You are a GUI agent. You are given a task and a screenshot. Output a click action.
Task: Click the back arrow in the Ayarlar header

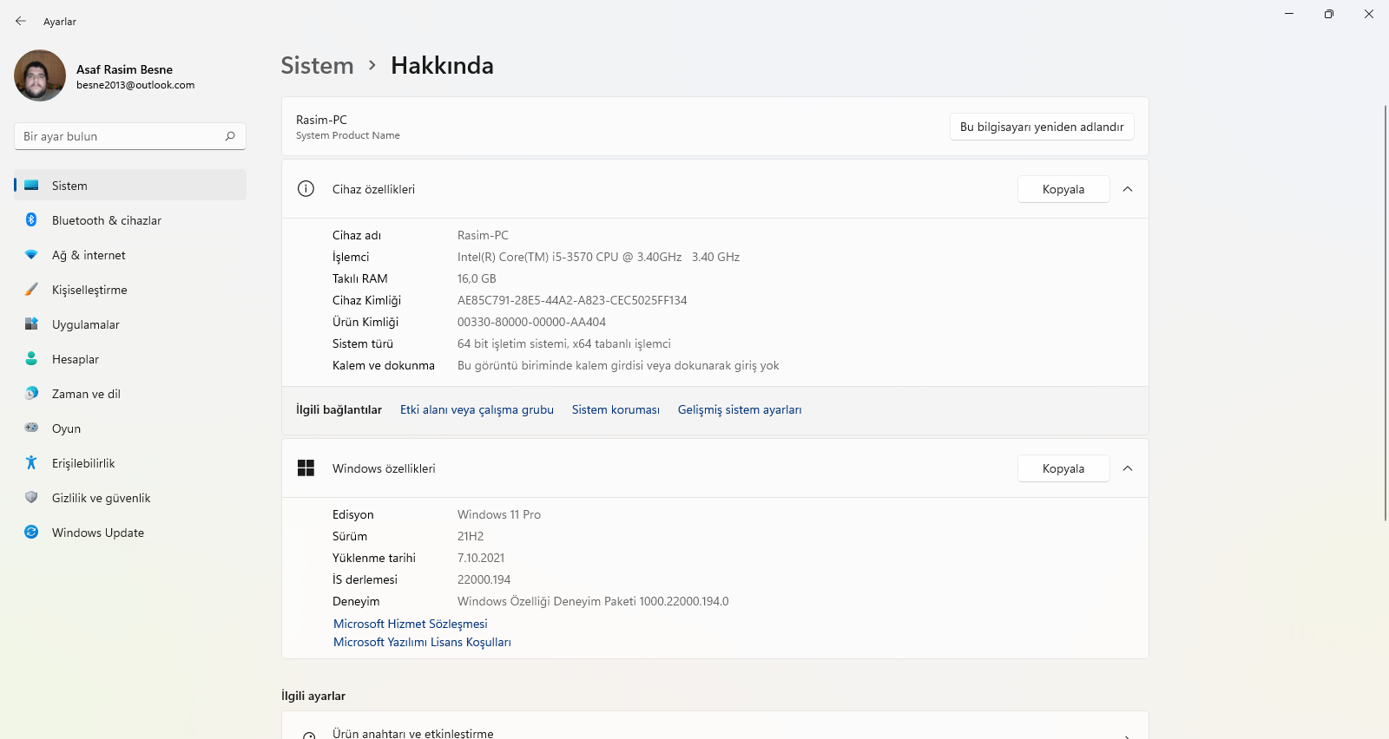pos(21,21)
